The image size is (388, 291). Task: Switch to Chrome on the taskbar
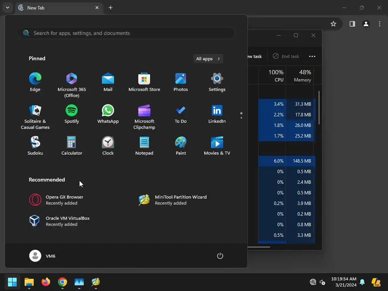point(63,282)
